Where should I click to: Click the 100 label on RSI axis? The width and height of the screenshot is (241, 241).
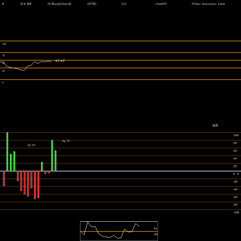tap(4, 44)
